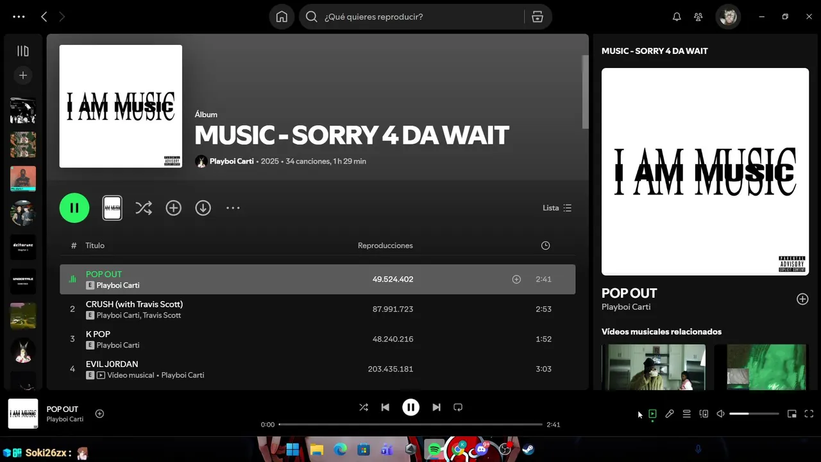Add current song to library in bottom bar
This screenshot has height=462, width=821.
pyautogui.click(x=99, y=414)
